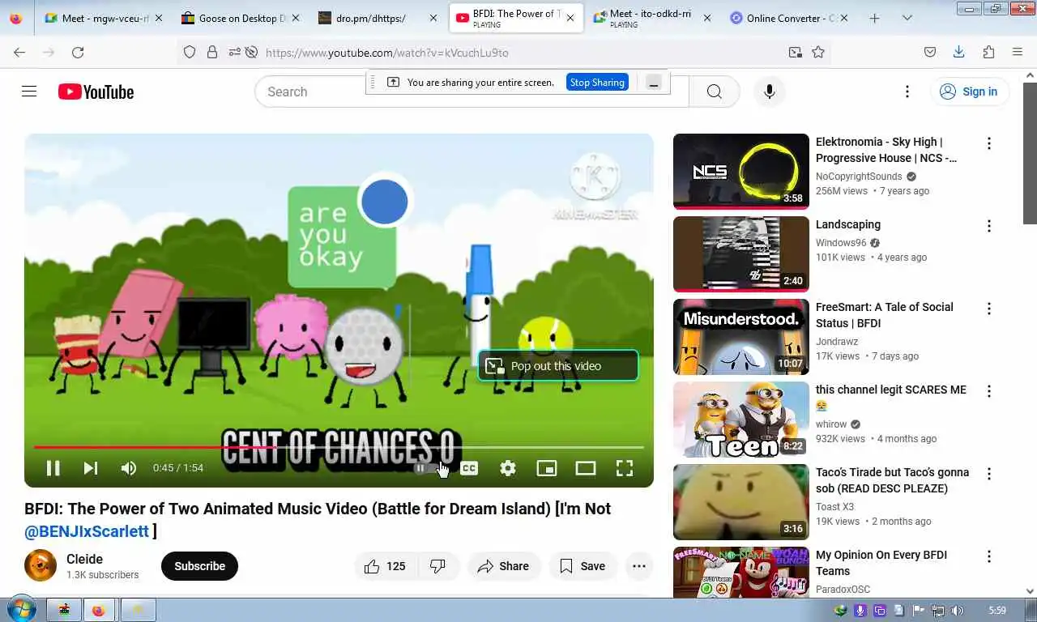Open options for Landscaping video

point(988,226)
